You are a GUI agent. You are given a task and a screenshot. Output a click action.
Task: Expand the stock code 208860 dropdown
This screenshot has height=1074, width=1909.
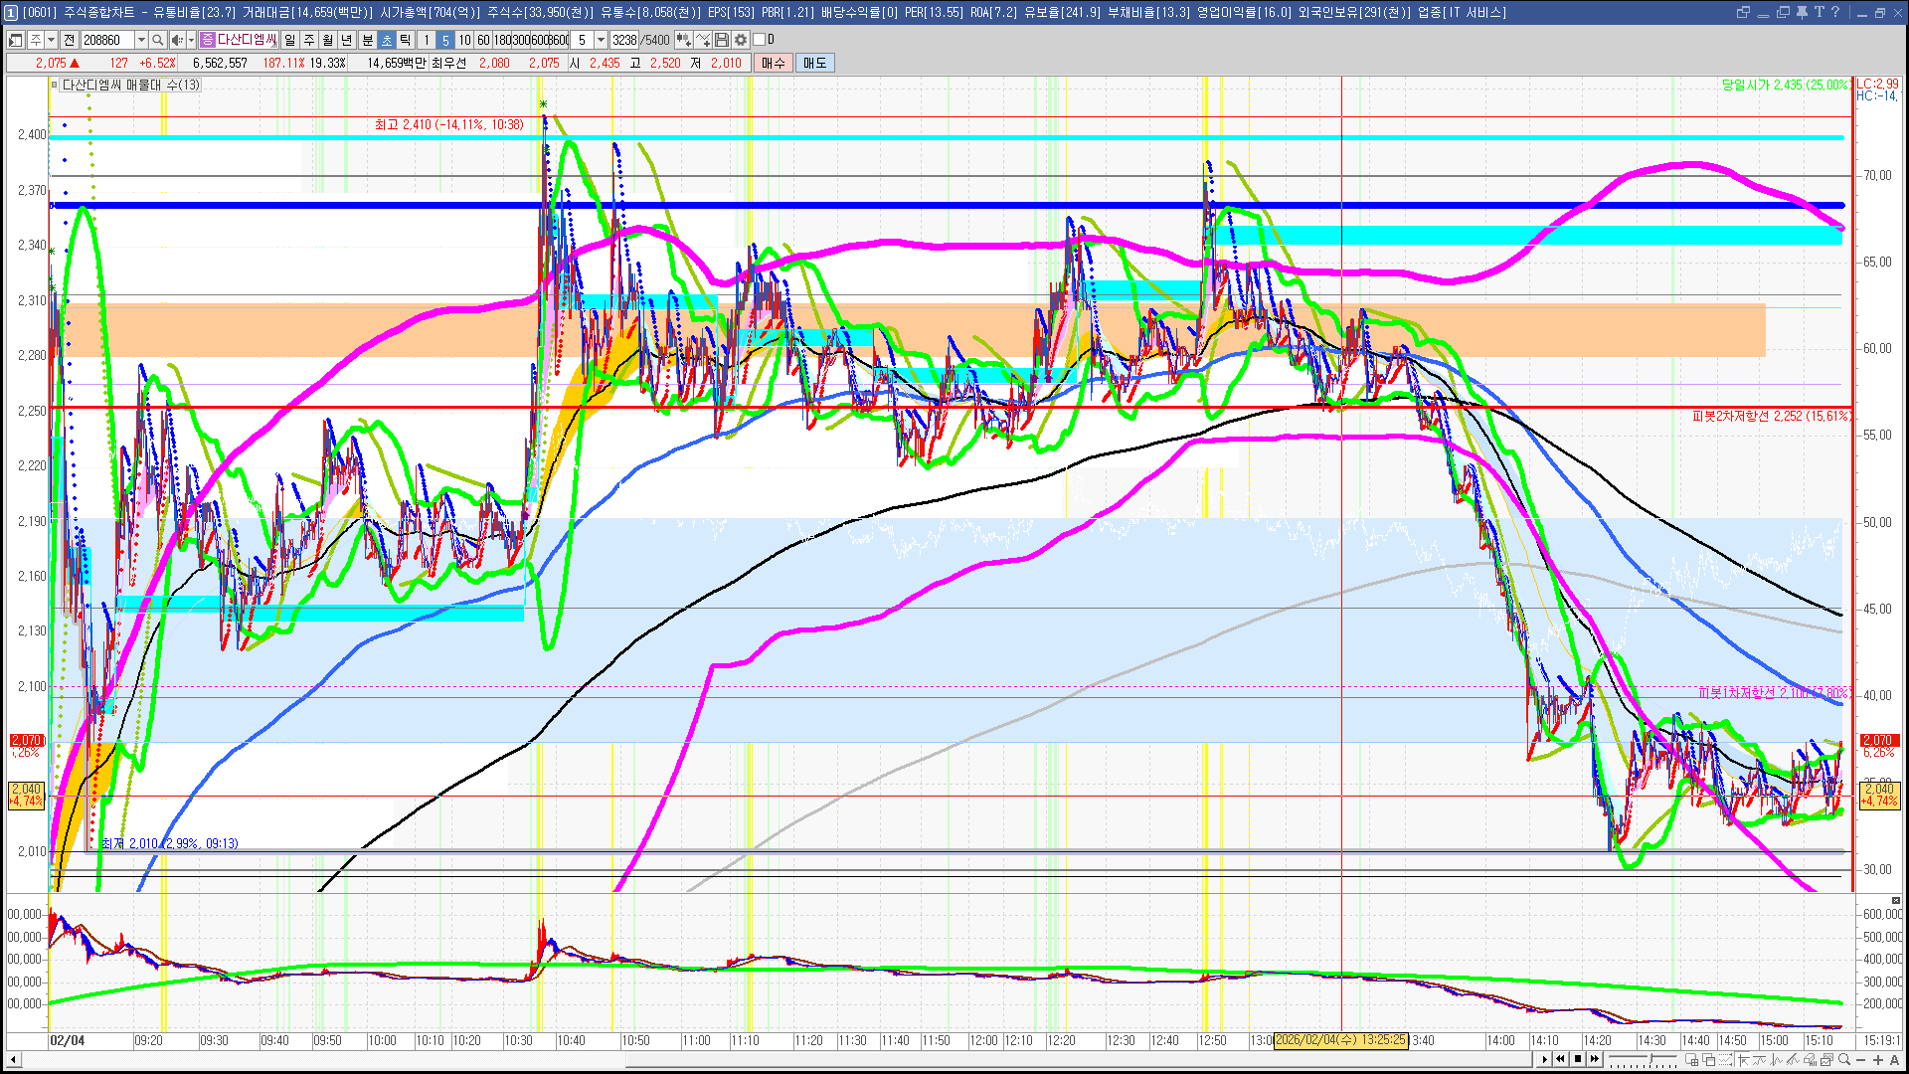141,40
